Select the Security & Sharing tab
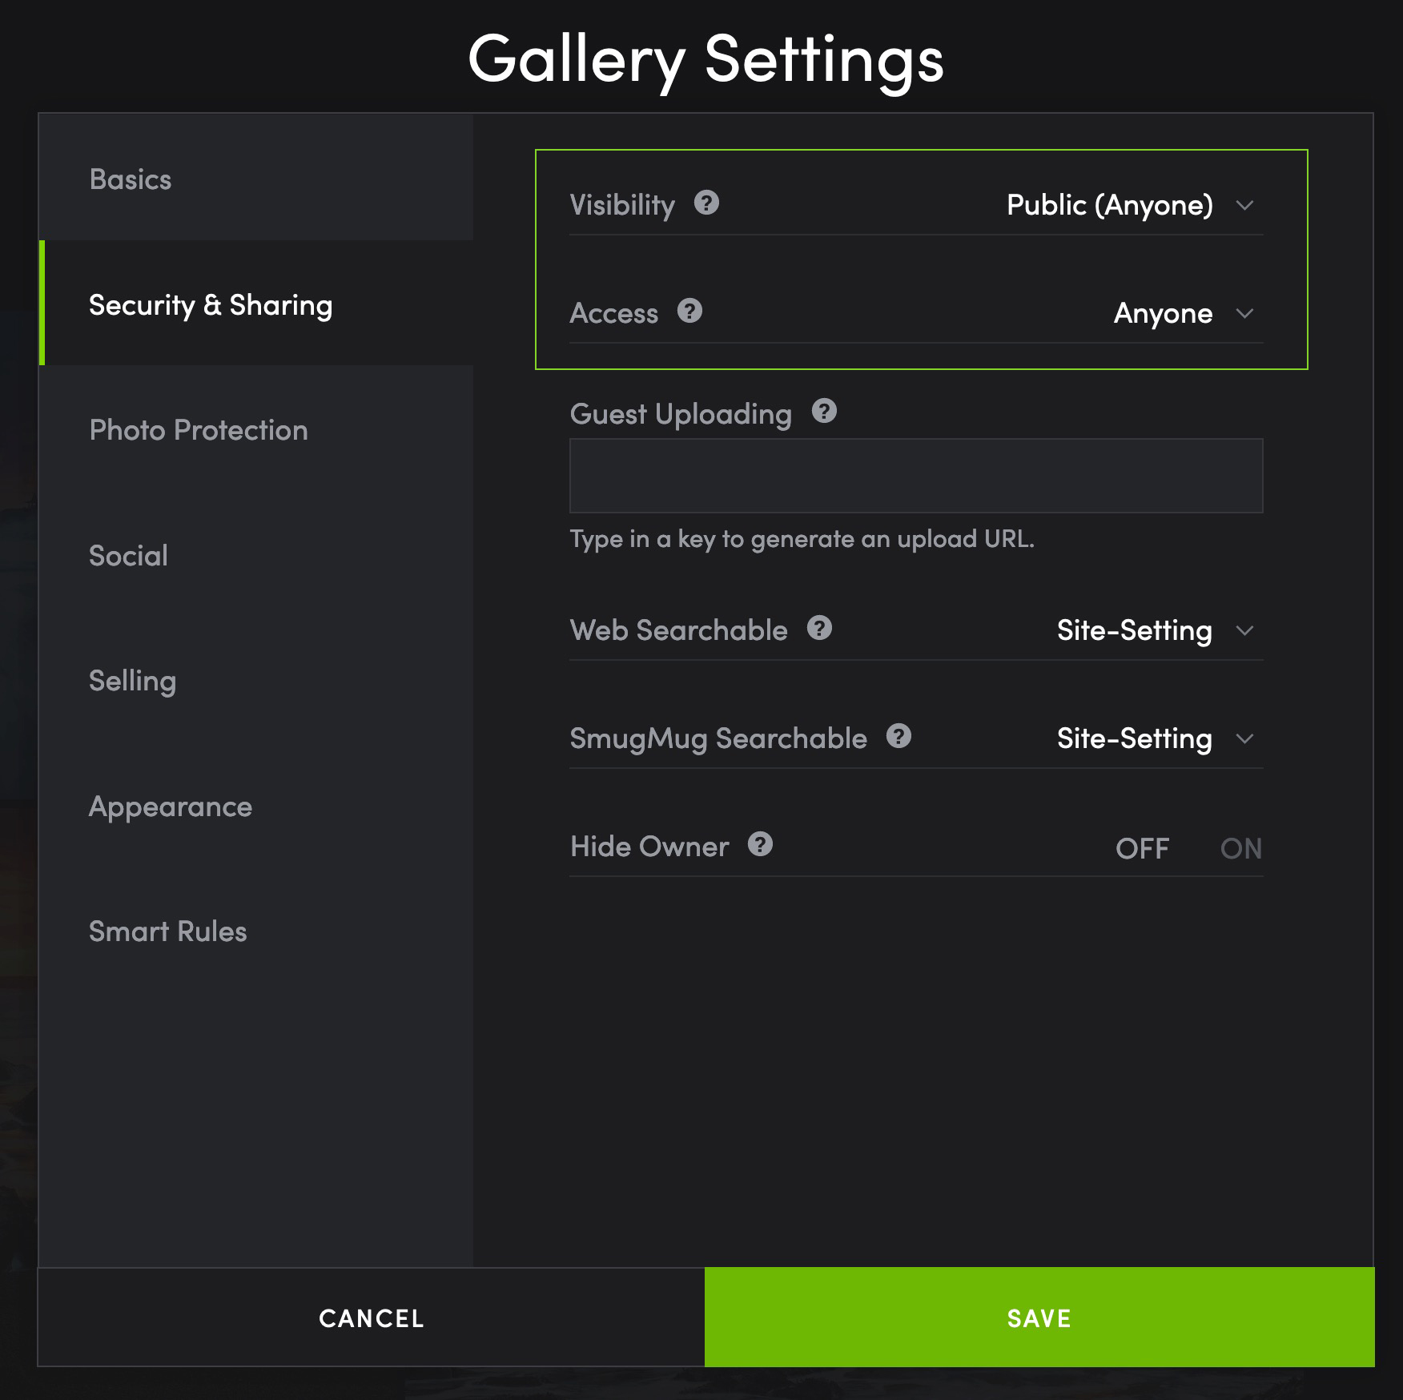 click(x=256, y=304)
